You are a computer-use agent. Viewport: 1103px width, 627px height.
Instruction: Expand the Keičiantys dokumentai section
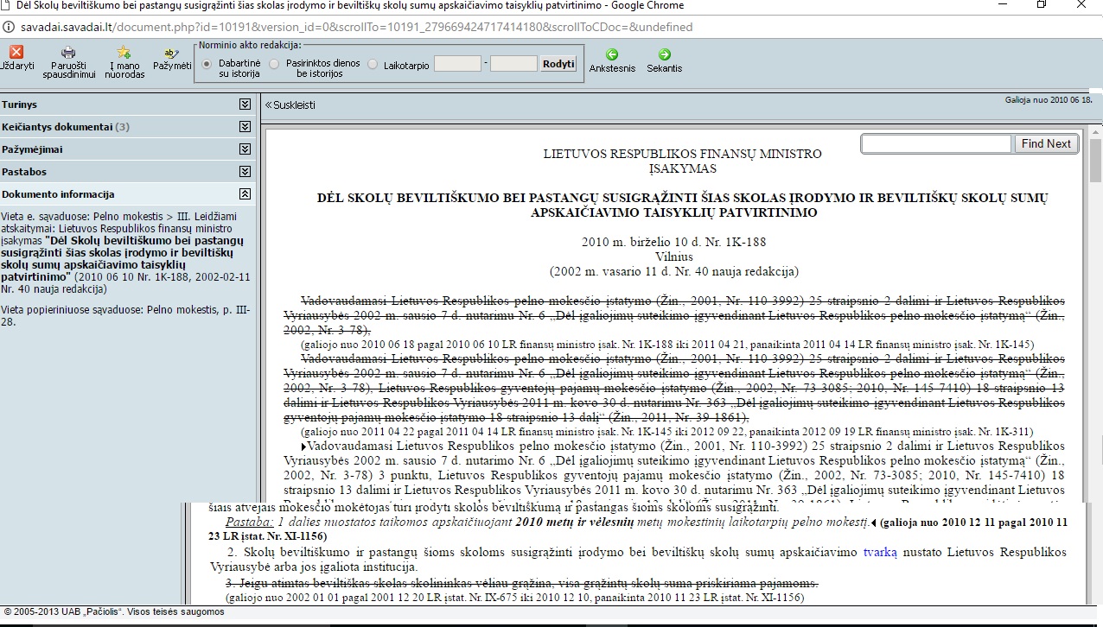pyautogui.click(x=245, y=127)
